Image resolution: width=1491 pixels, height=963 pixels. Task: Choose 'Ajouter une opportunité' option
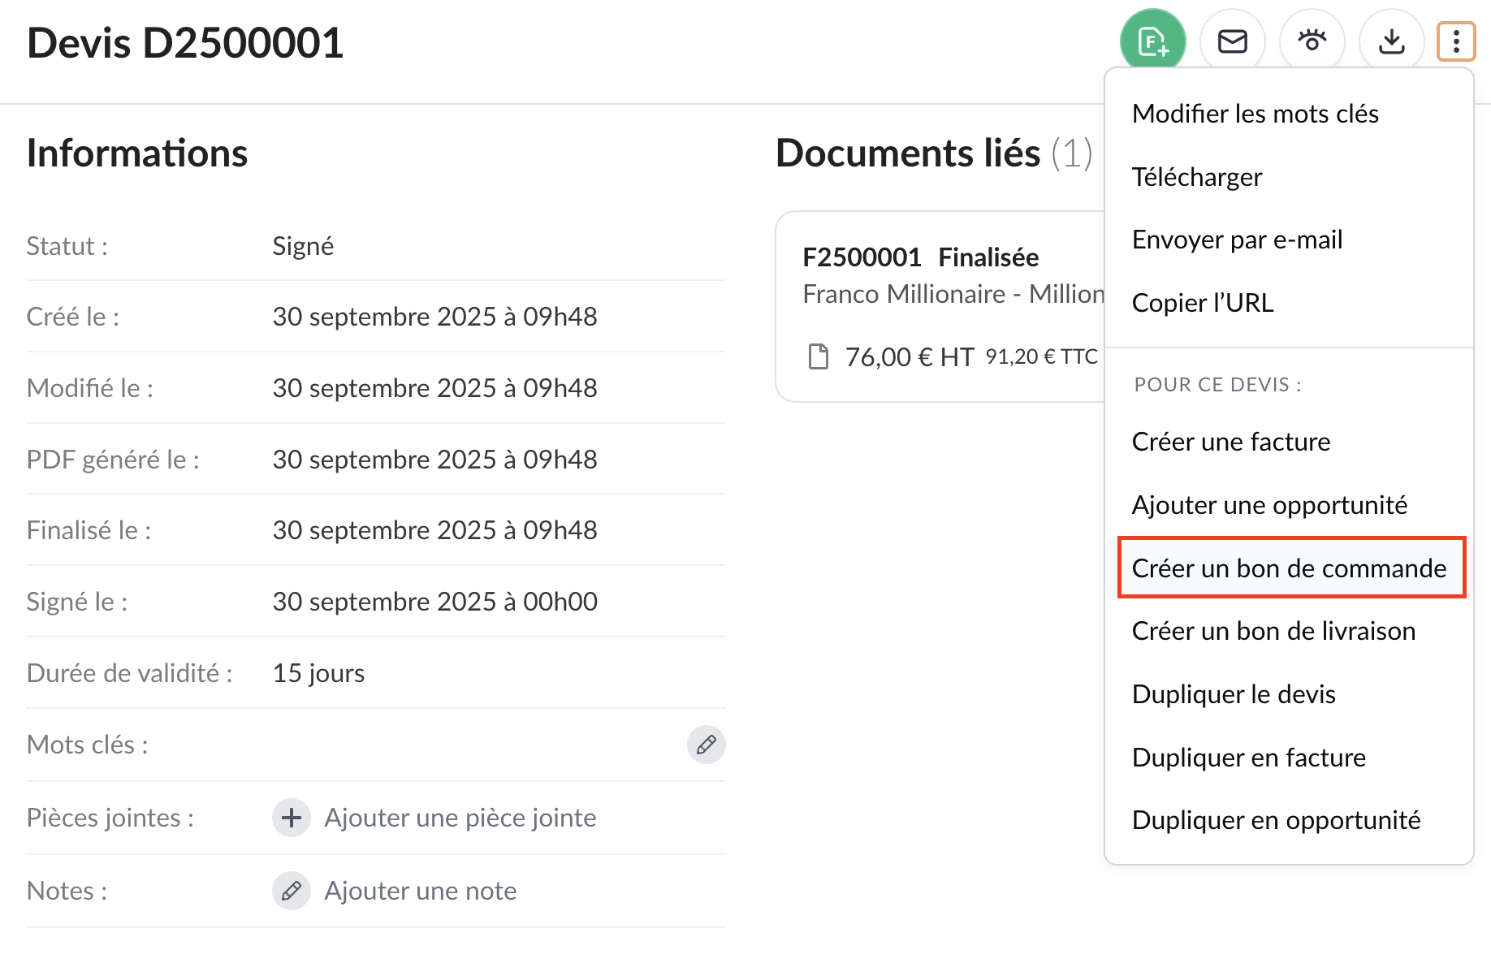point(1269,505)
